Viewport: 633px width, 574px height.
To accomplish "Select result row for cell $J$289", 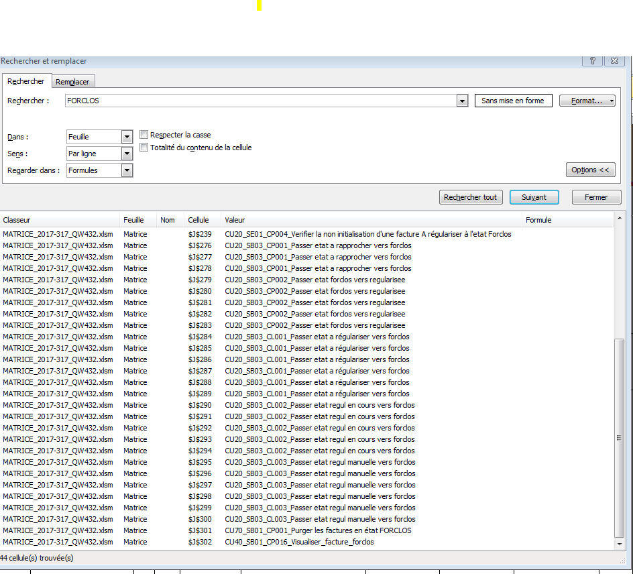I will 307,394.
